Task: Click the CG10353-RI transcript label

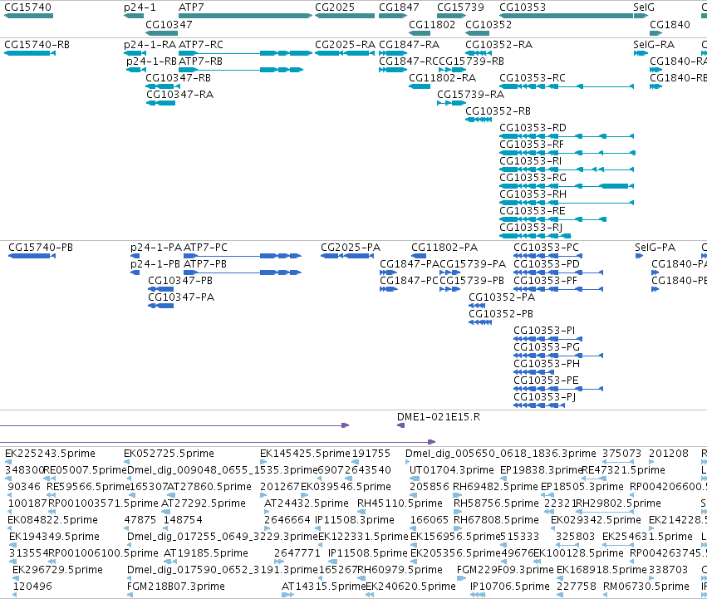Action: [x=530, y=161]
